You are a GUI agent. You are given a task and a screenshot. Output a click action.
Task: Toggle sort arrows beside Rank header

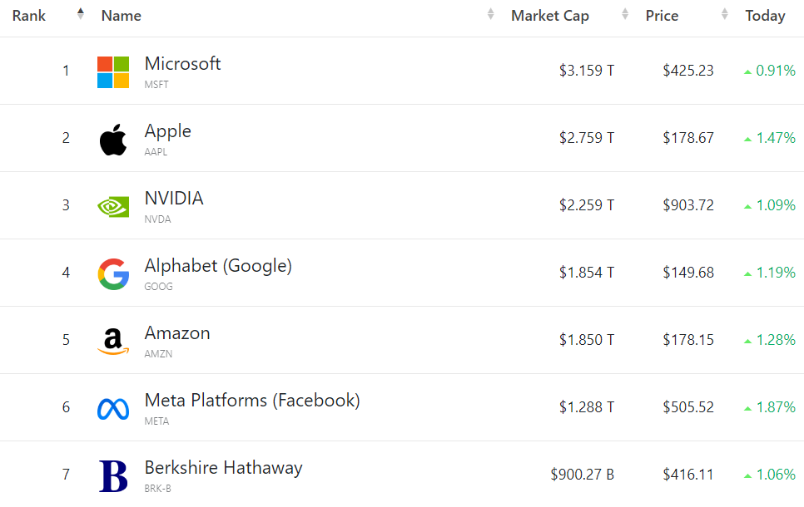coord(81,14)
